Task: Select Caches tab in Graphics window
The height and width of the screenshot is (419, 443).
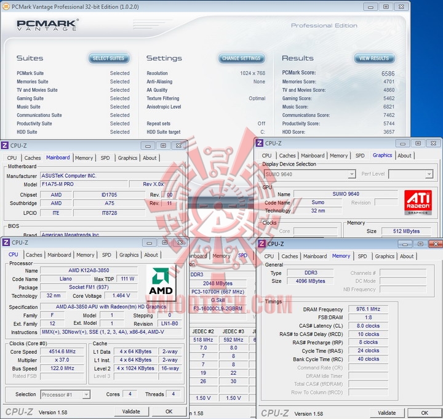Action: (x=287, y=156)
